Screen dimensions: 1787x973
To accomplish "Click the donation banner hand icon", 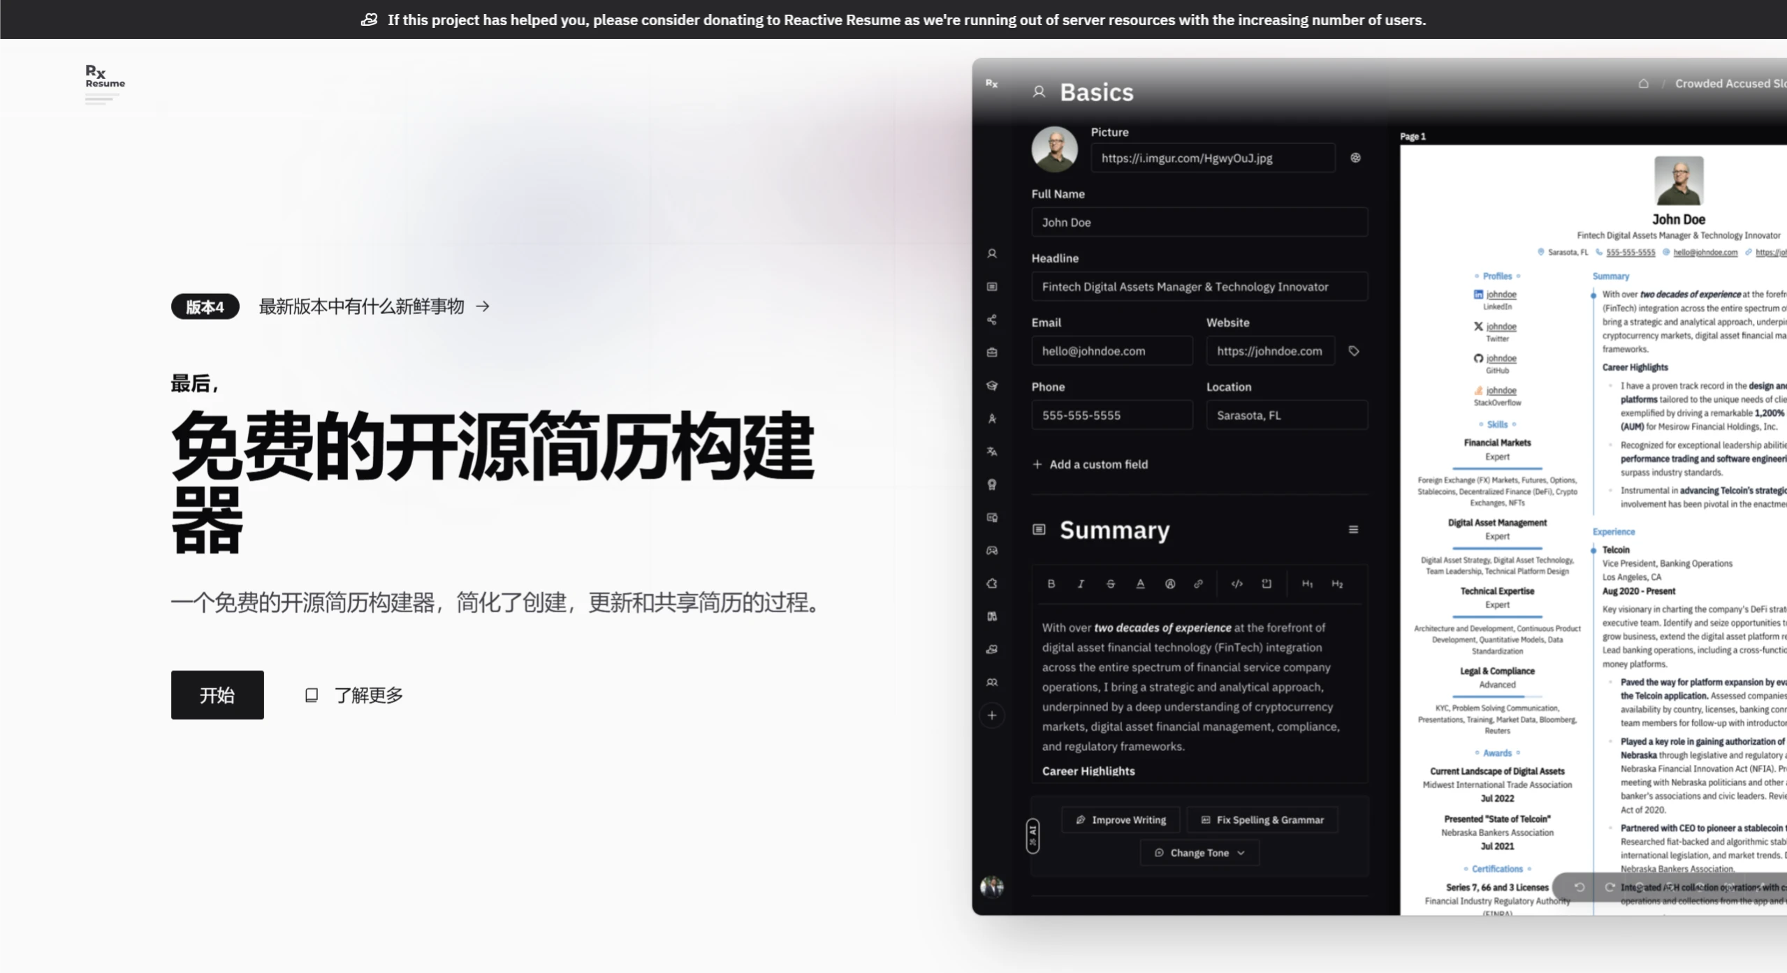I will pos(369,20).
